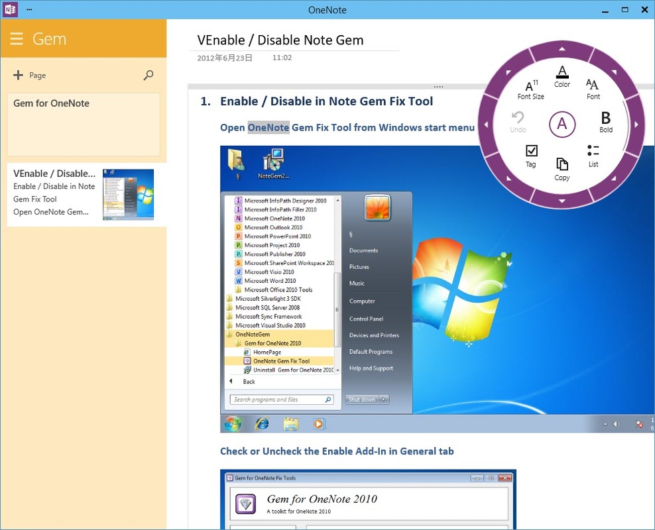Select the List option in the radial menu
The height and width of the screenshot is (530, 655).
(593, 156)
